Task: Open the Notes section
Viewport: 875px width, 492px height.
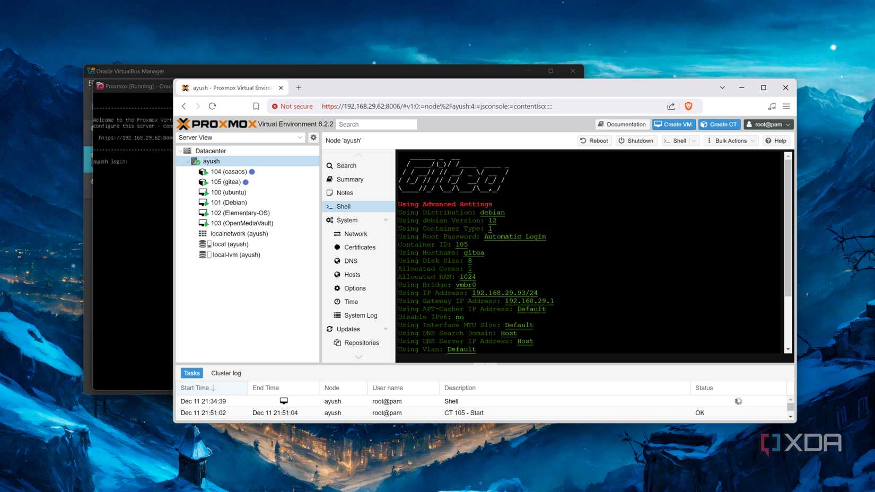Action: [x=344, y=192]
